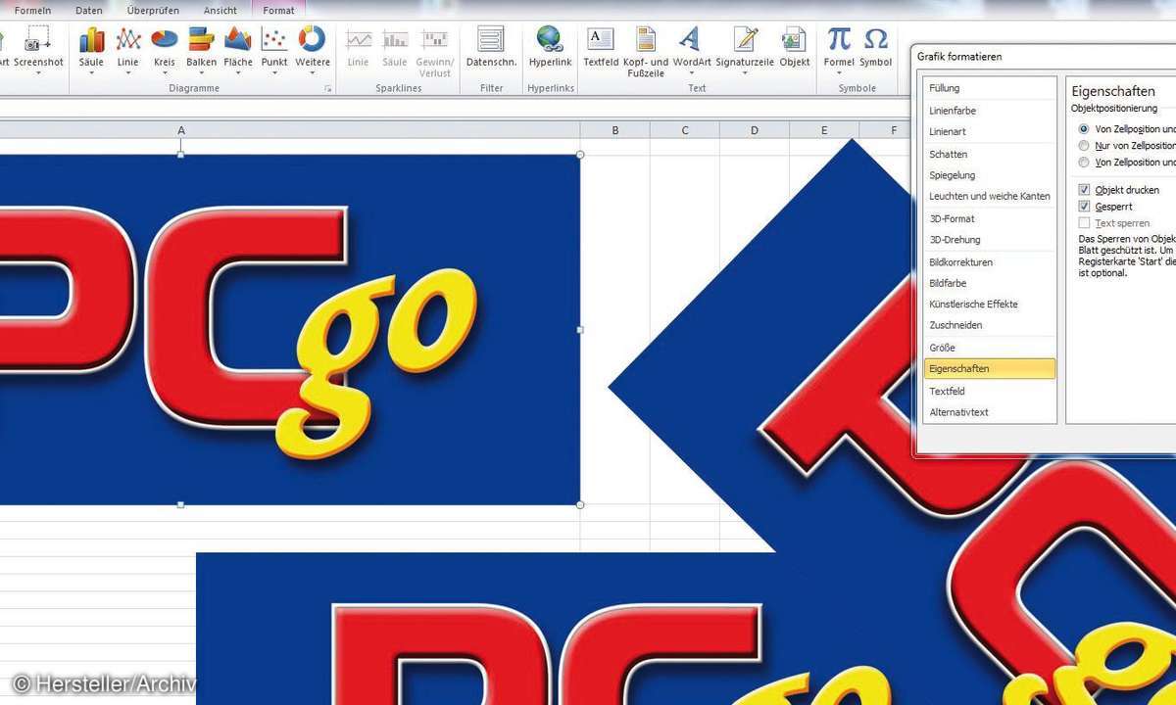Image resolution: width=1176 pixels, height=705 pixels.
Task: Expand the Diagramme group dialog launcher
Action: click(x=328, y=89)
